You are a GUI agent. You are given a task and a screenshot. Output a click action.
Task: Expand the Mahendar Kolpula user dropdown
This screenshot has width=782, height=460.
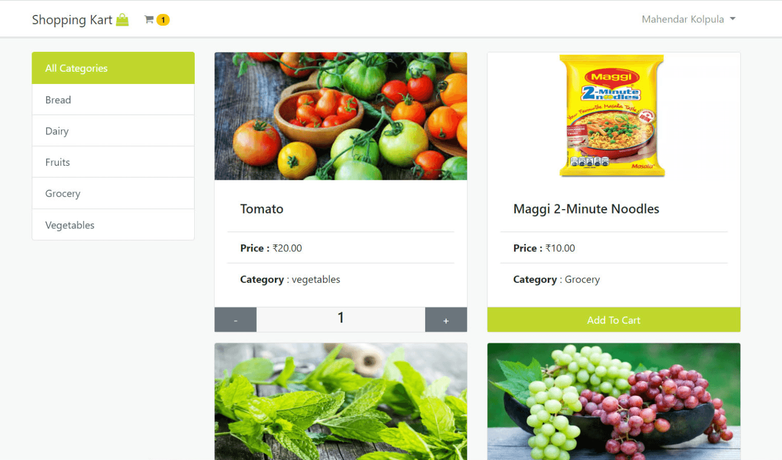tap(688, 19)
